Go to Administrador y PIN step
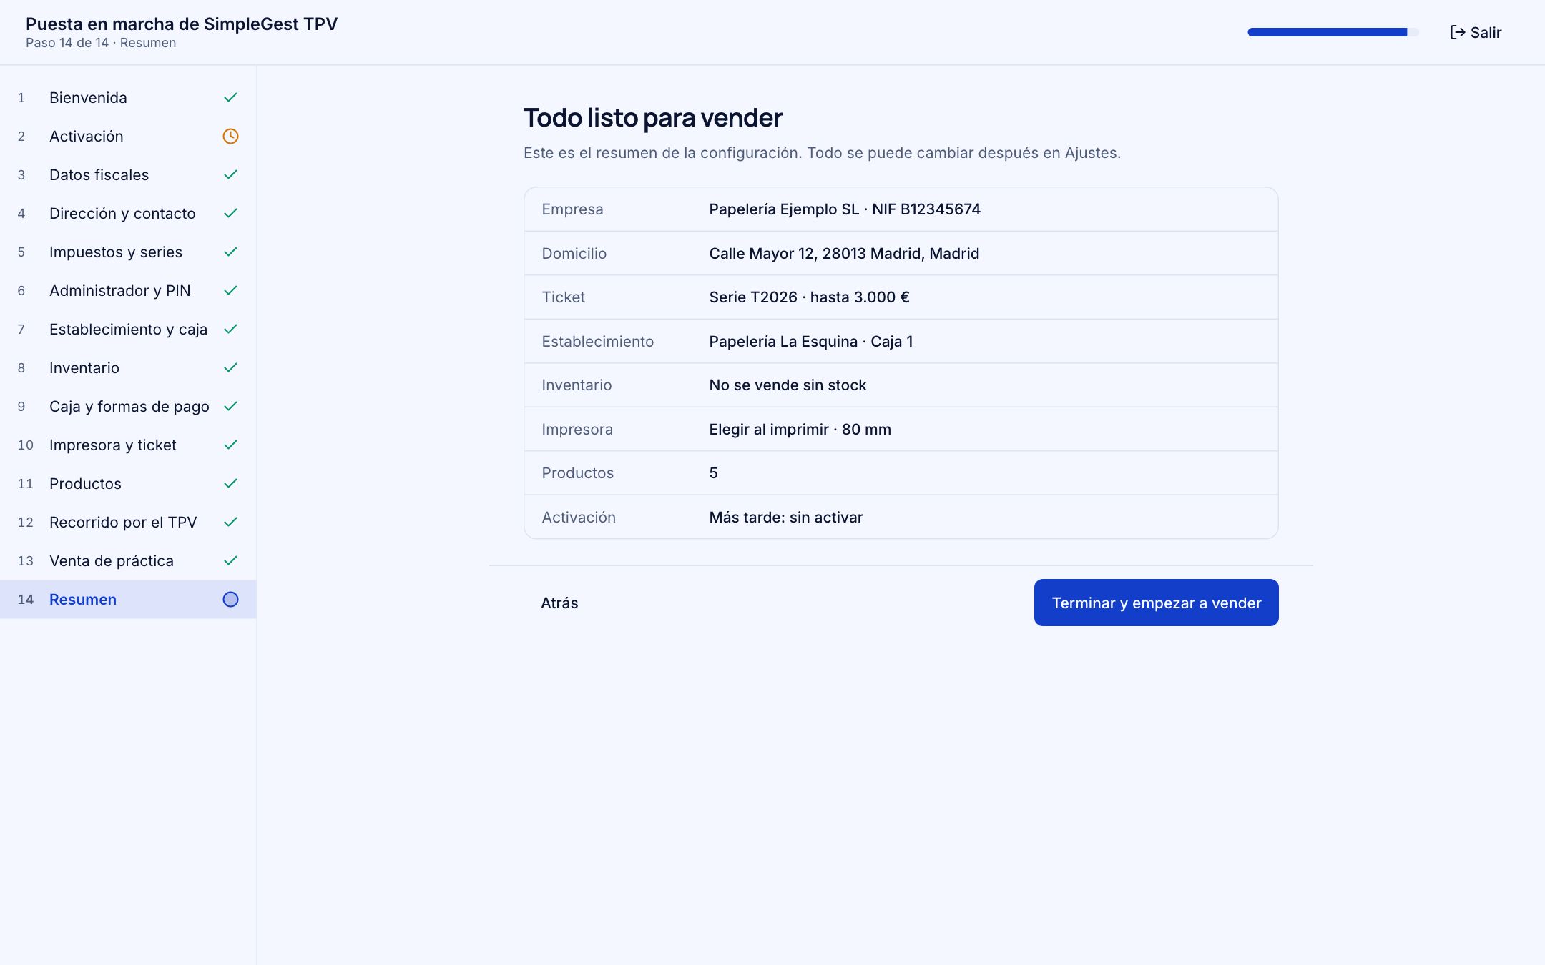The height and width of the screenshot is (965, 1545). tap(128, 291)
